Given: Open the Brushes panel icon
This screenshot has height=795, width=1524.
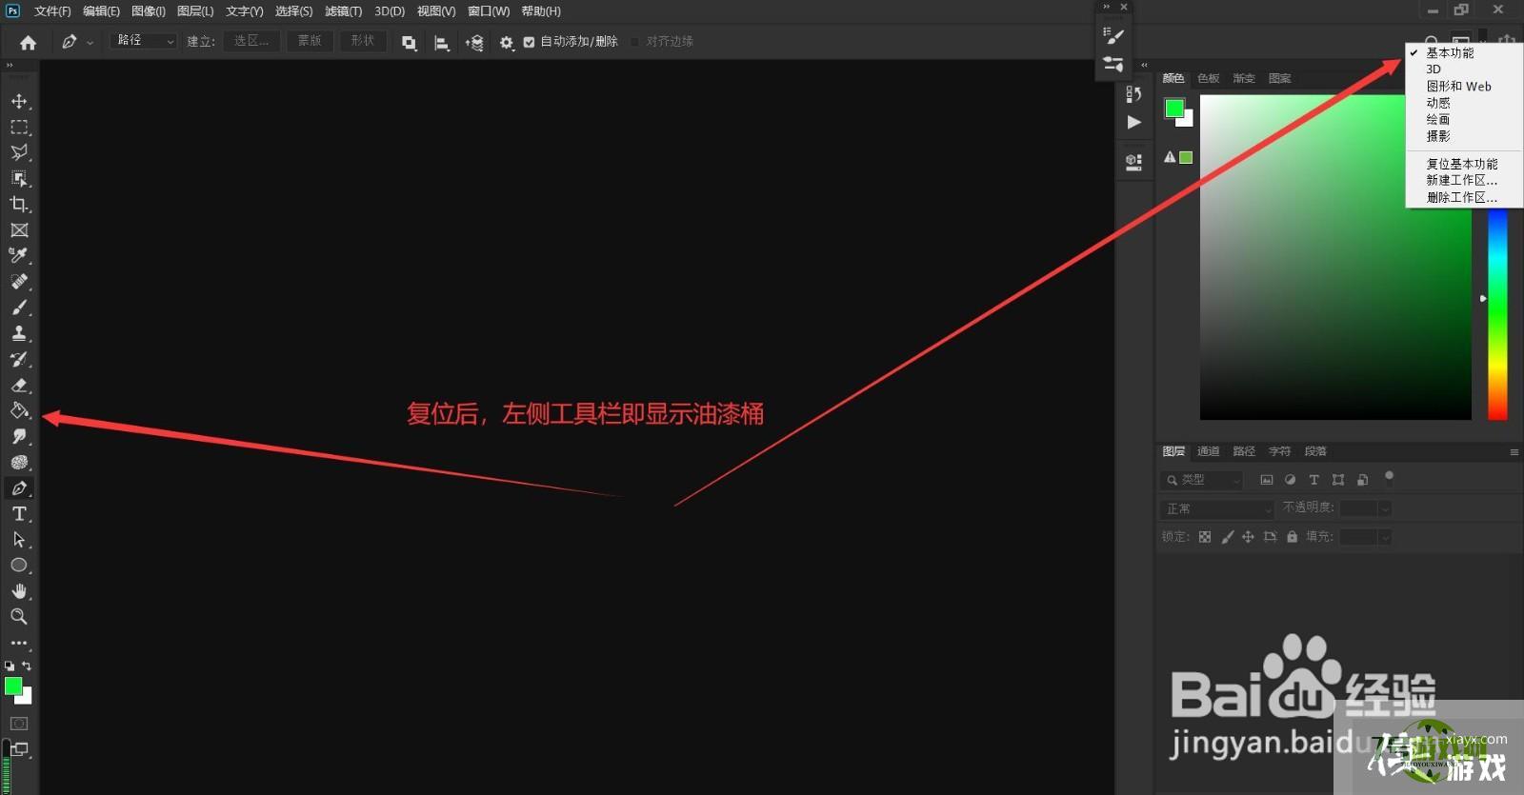Looking at the screenshot, I should 1113,64.
